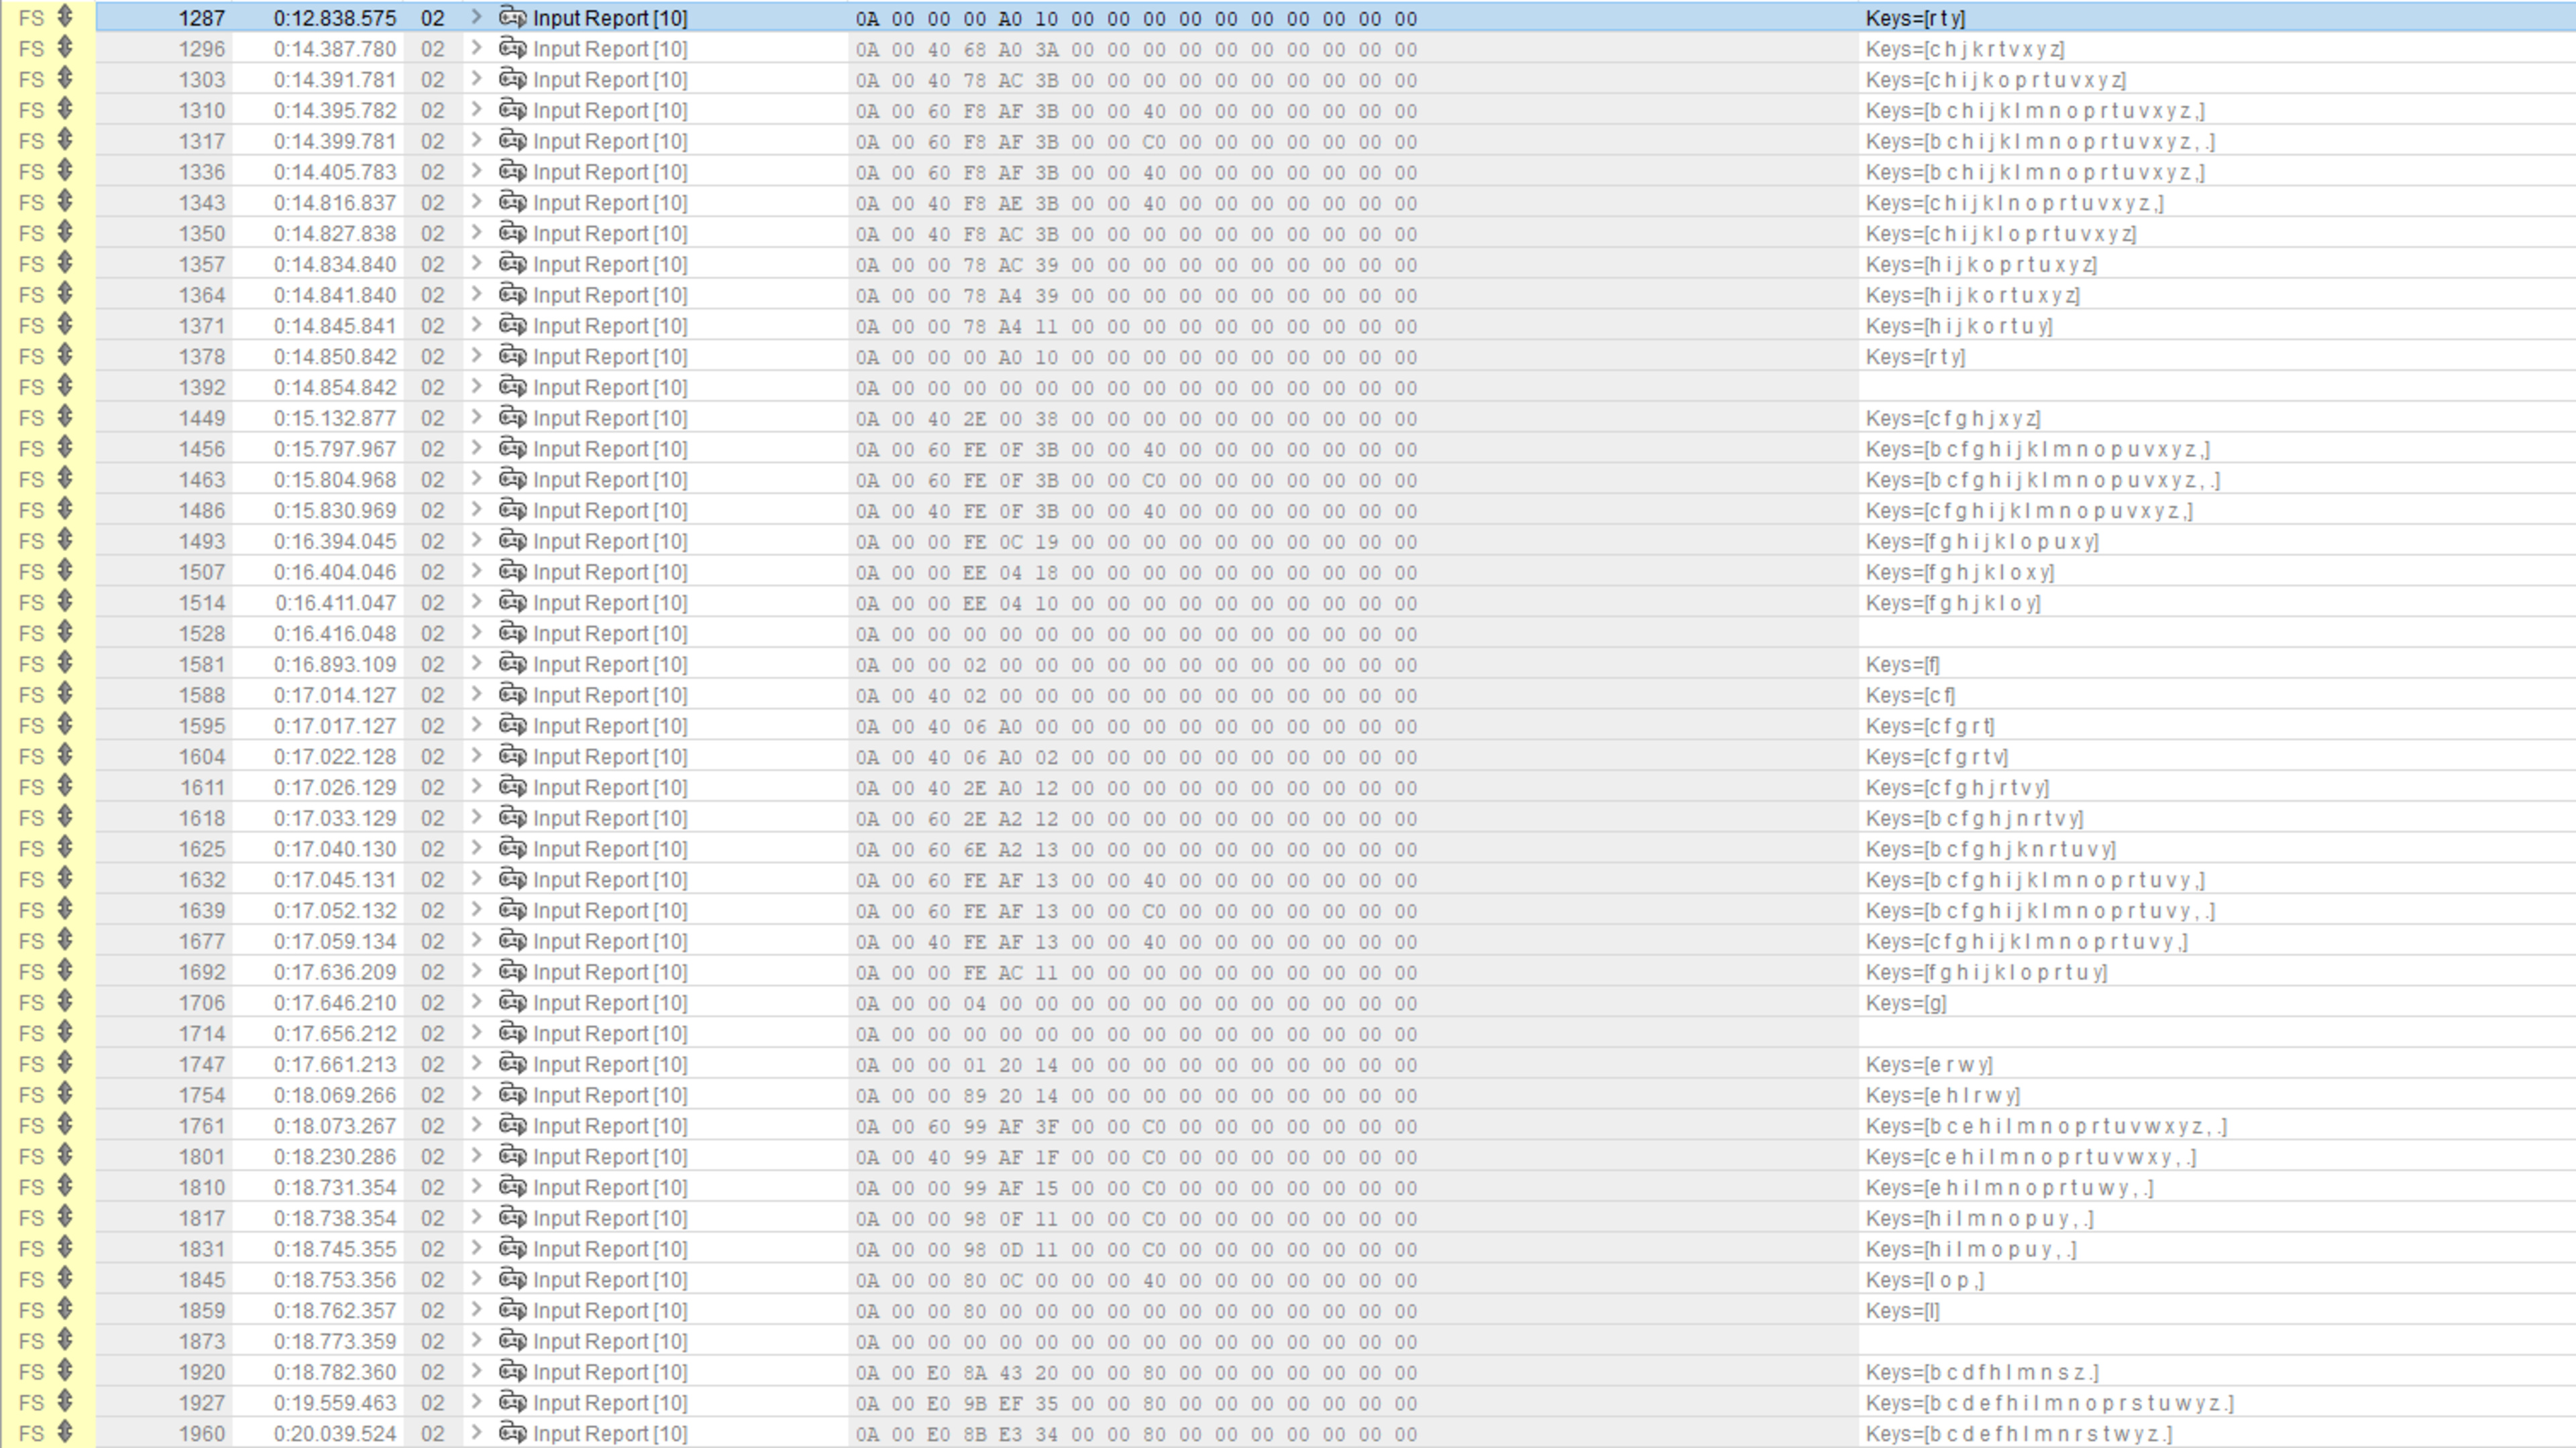
Task: Select the record at timestamp 0:17.636.209
Action: 335,972
